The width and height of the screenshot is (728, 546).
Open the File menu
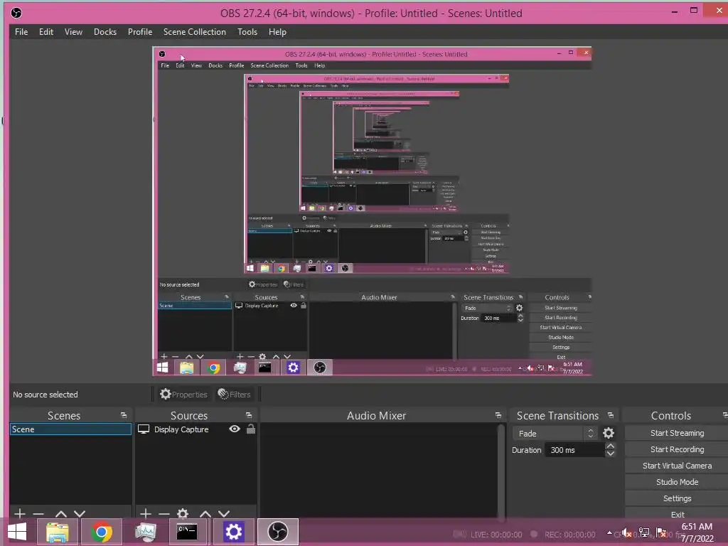click(x=21, y=32)
